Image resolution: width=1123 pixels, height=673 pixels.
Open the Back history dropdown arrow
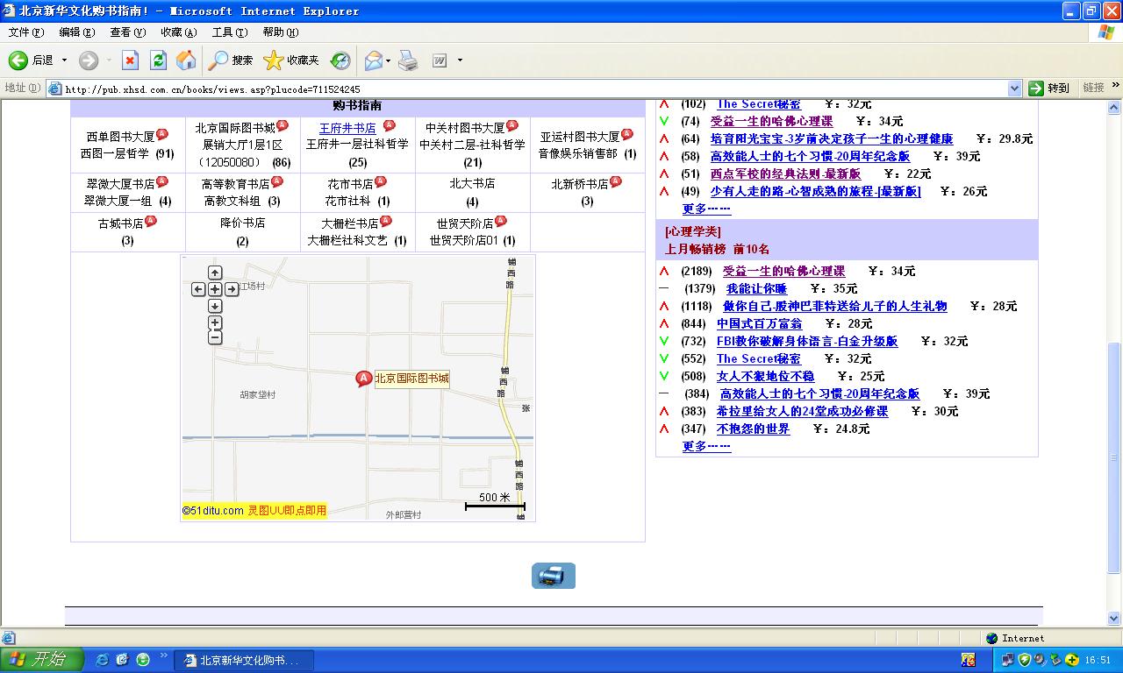coord(64,60)
